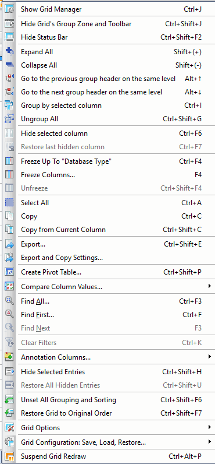Click the Group by selected column icon
Viewport: 215px width, 464px height.
pos(9,106)
